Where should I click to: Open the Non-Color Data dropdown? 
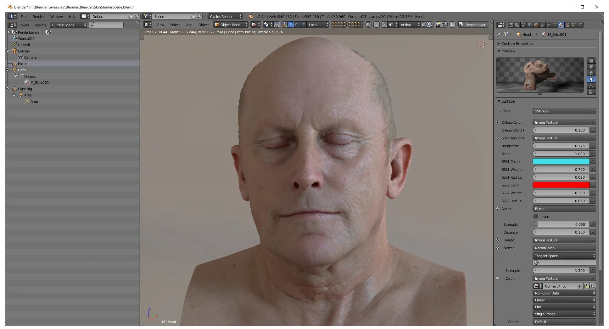tap(564, 293)
